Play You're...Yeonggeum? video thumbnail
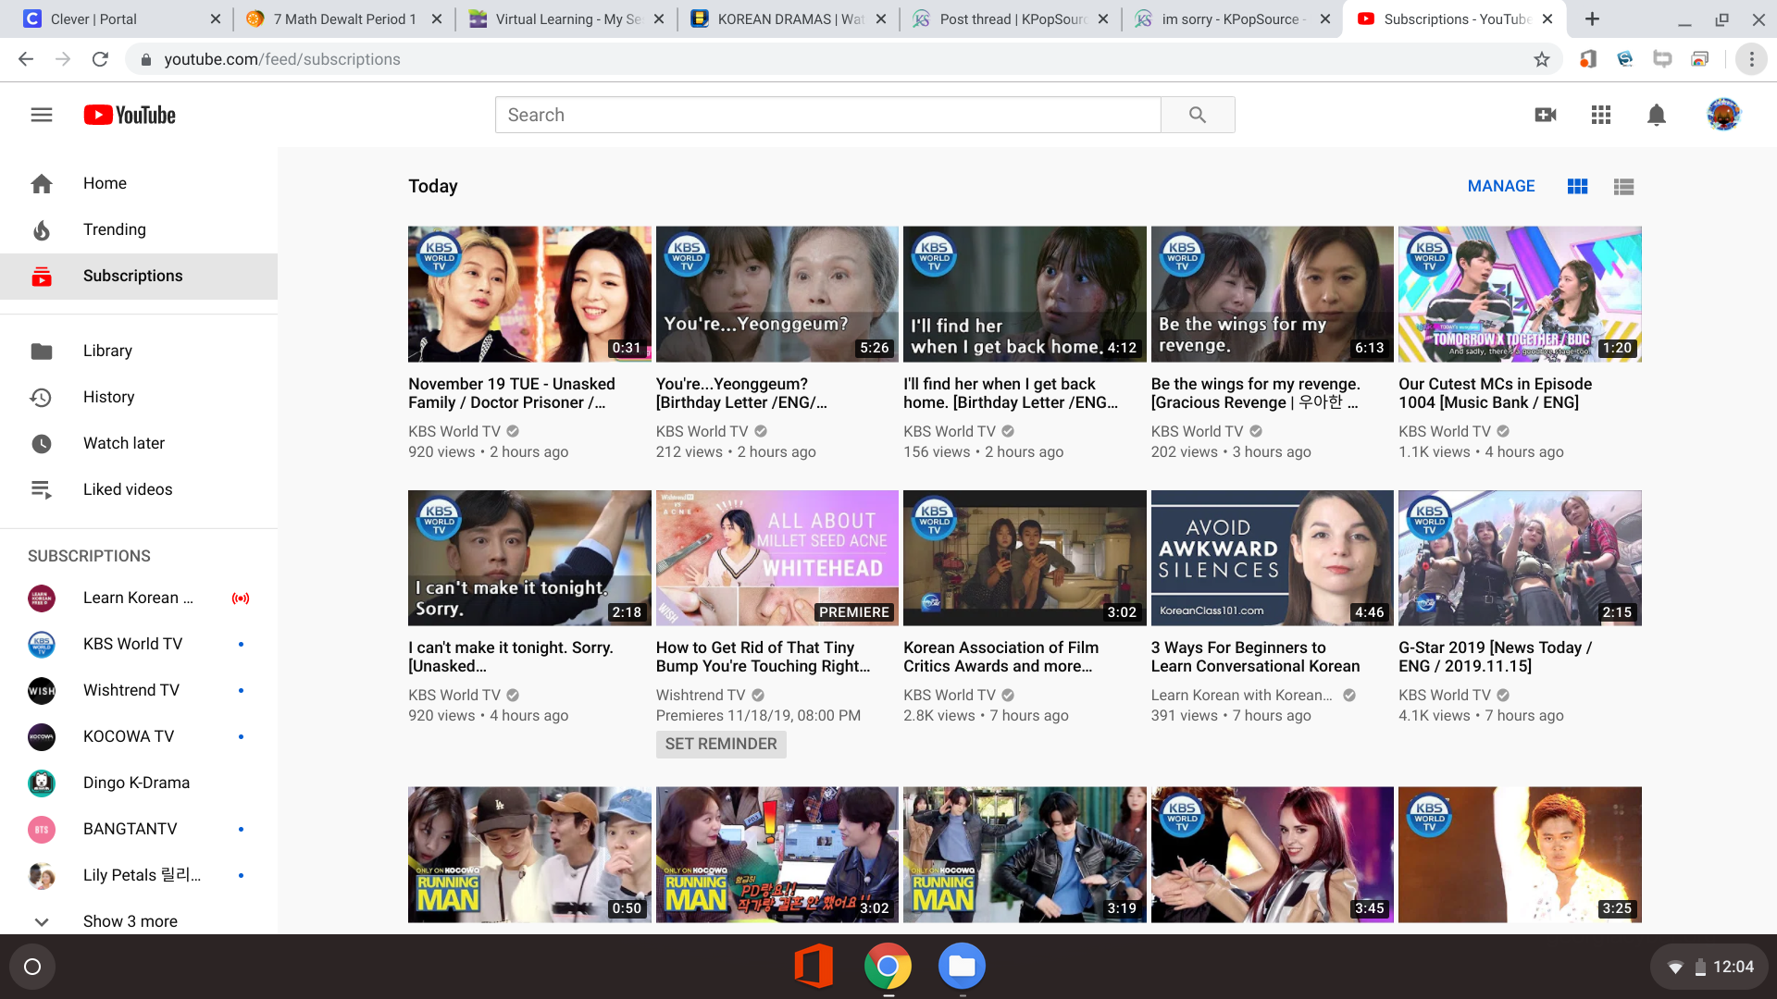The height and width of the screenshot is (999, 1777). [x=777, y=294]
